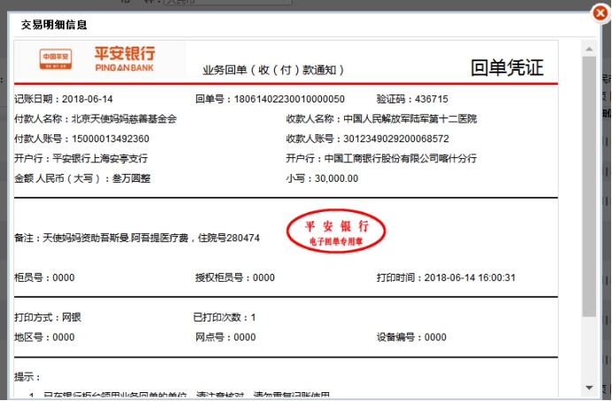Click the vertical scrollbar thumb
This screenshot has height=401, width=612.
coord(589,186)
